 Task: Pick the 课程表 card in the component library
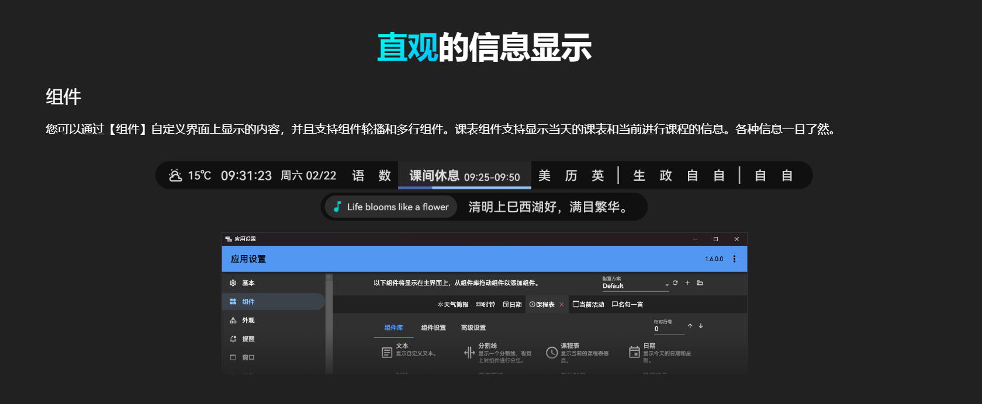[x=578, y=352]
